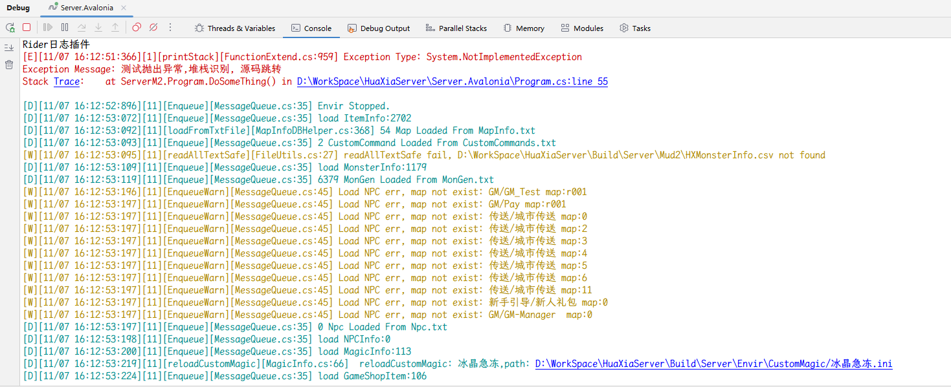Open Program.cs line 55 link

(452, 81)
